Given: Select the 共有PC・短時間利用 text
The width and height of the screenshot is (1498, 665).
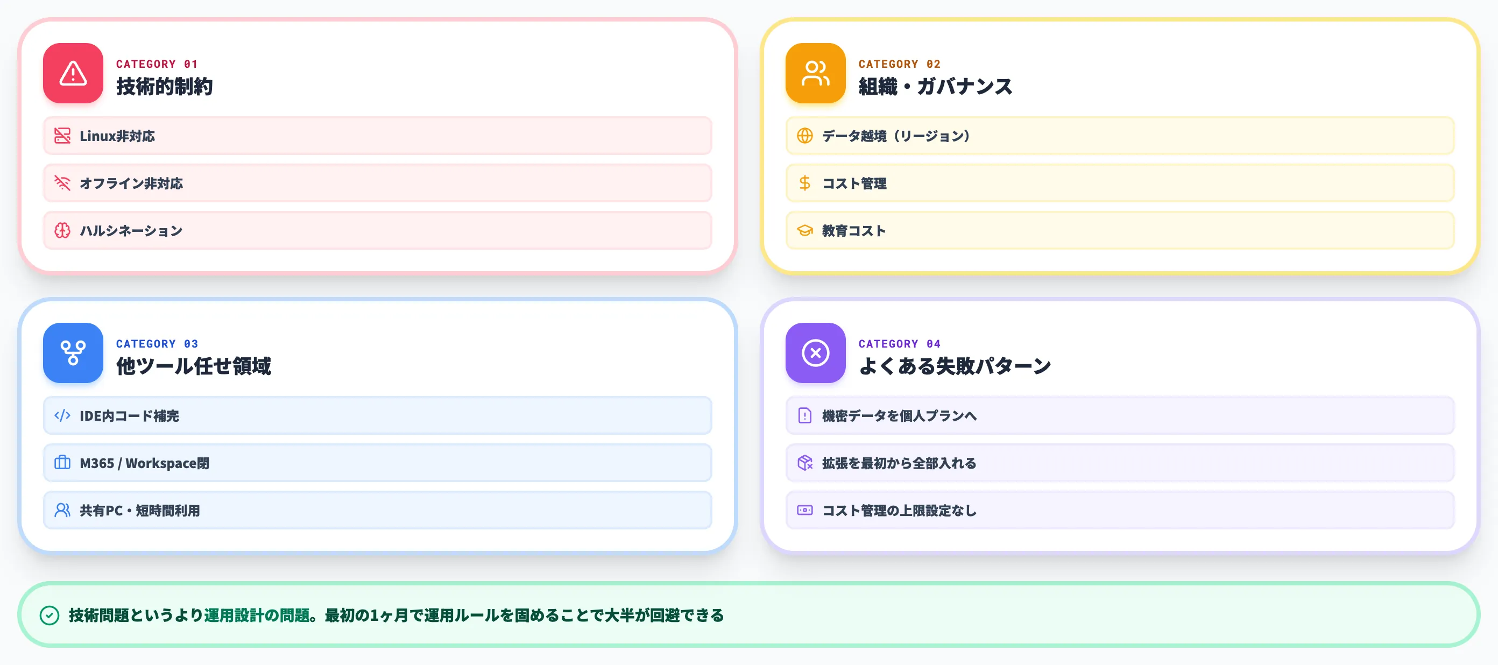Looking at the screenshot, I should 139,511.
